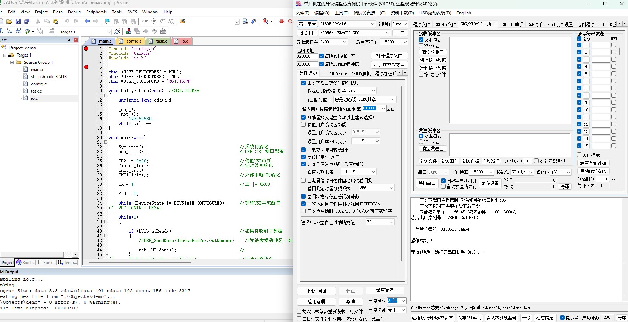
Task: Close the Project panel with red X
Action: pos(76,40)
